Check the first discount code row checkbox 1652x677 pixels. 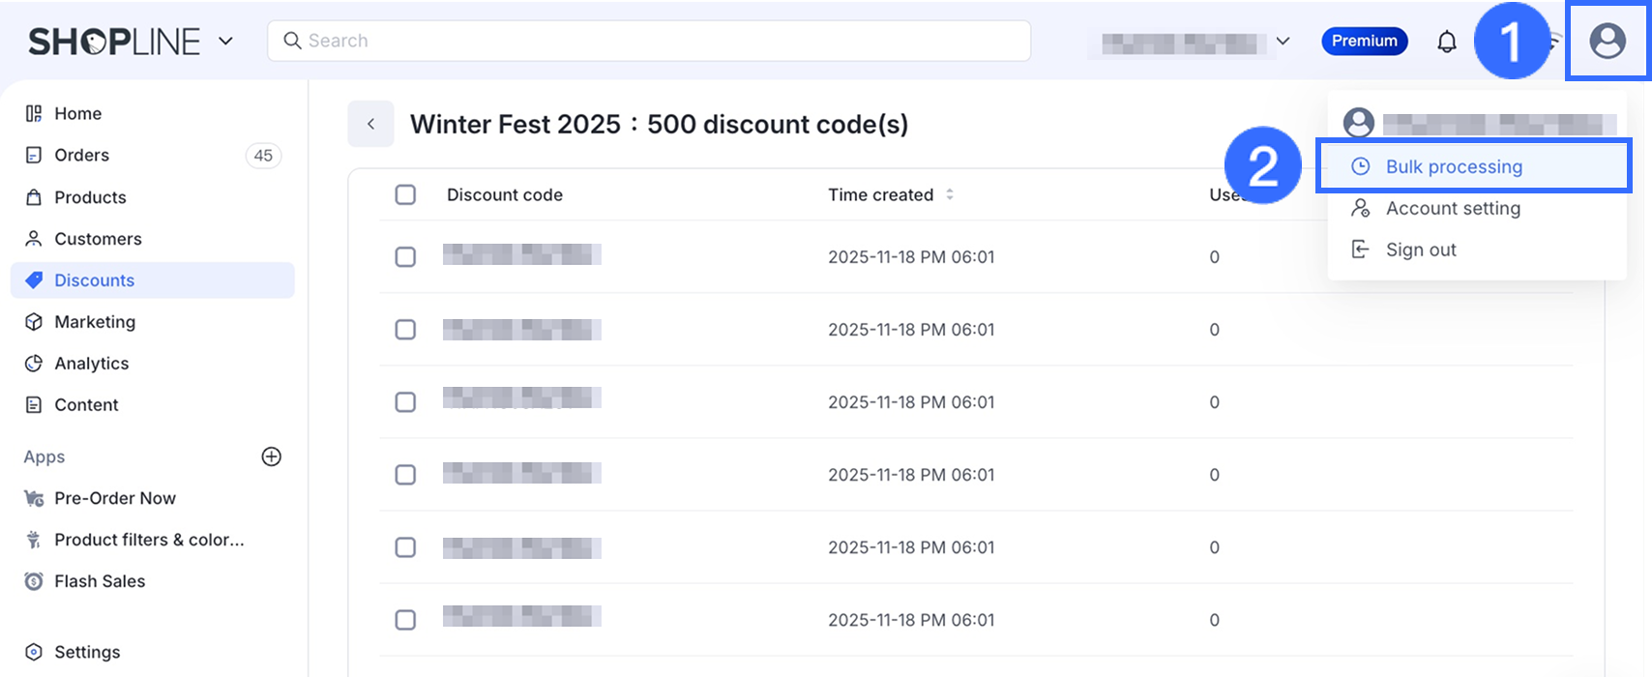click(405, 257)
